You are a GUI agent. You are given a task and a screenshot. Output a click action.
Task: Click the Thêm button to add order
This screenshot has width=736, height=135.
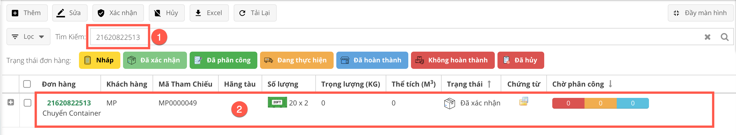[27, 13]
